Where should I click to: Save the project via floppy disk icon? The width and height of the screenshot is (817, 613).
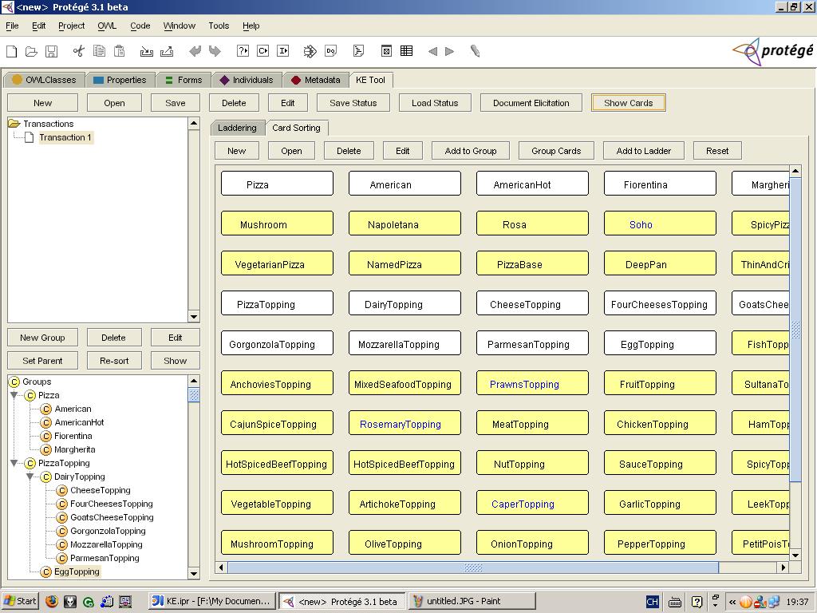pyautogui.click(x=51, y=51)
